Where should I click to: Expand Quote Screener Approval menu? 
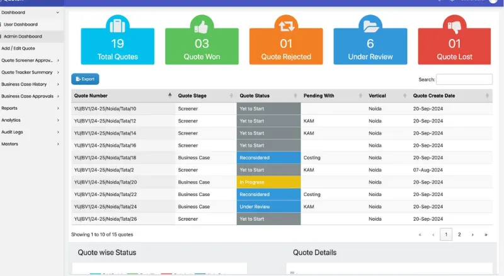58,60
